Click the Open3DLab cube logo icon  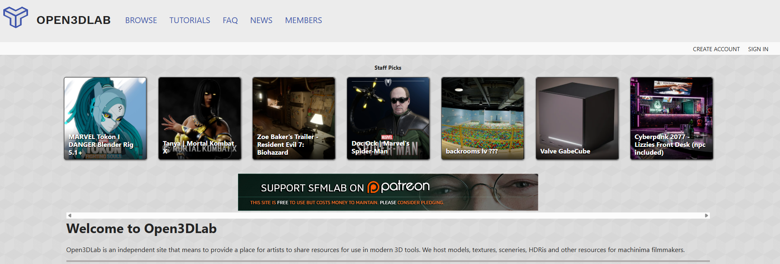(x=16, y=17)
